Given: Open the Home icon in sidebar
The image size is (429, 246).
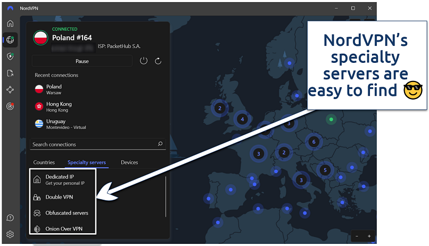Looking at the screenshot, I should (10, 23).
